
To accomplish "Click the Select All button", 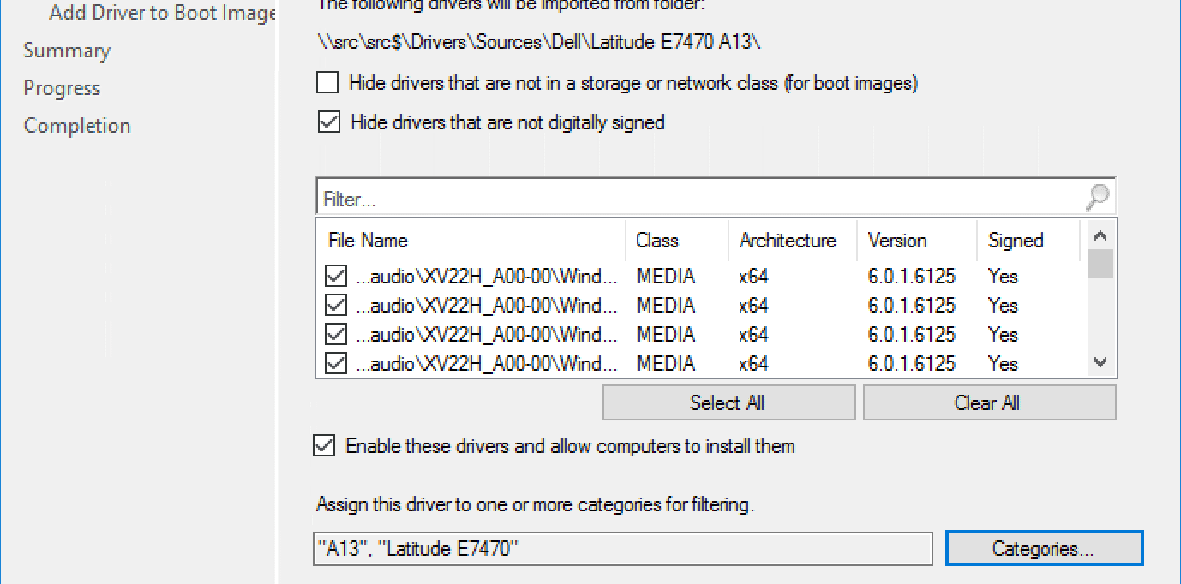I will point(728,402).
